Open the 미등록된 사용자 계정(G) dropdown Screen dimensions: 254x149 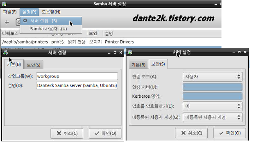[x=213, y=117]
